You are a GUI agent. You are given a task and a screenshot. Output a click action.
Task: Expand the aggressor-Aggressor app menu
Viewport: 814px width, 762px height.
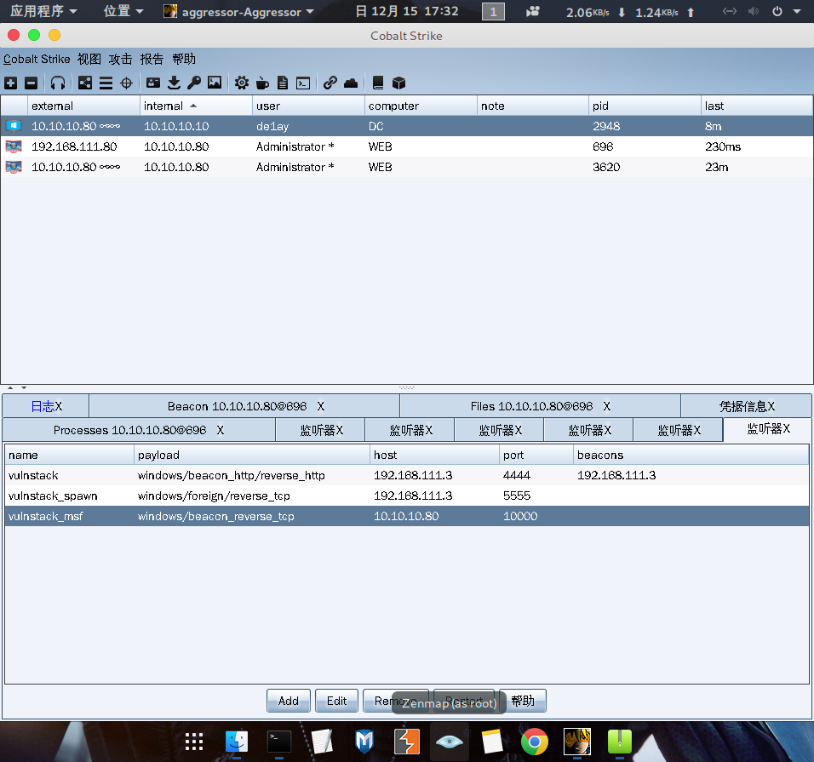click(x=238, y=11)
